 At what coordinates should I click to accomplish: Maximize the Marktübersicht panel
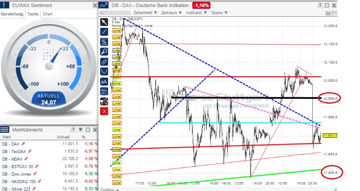pyautogui.click(x=88, y=130)
